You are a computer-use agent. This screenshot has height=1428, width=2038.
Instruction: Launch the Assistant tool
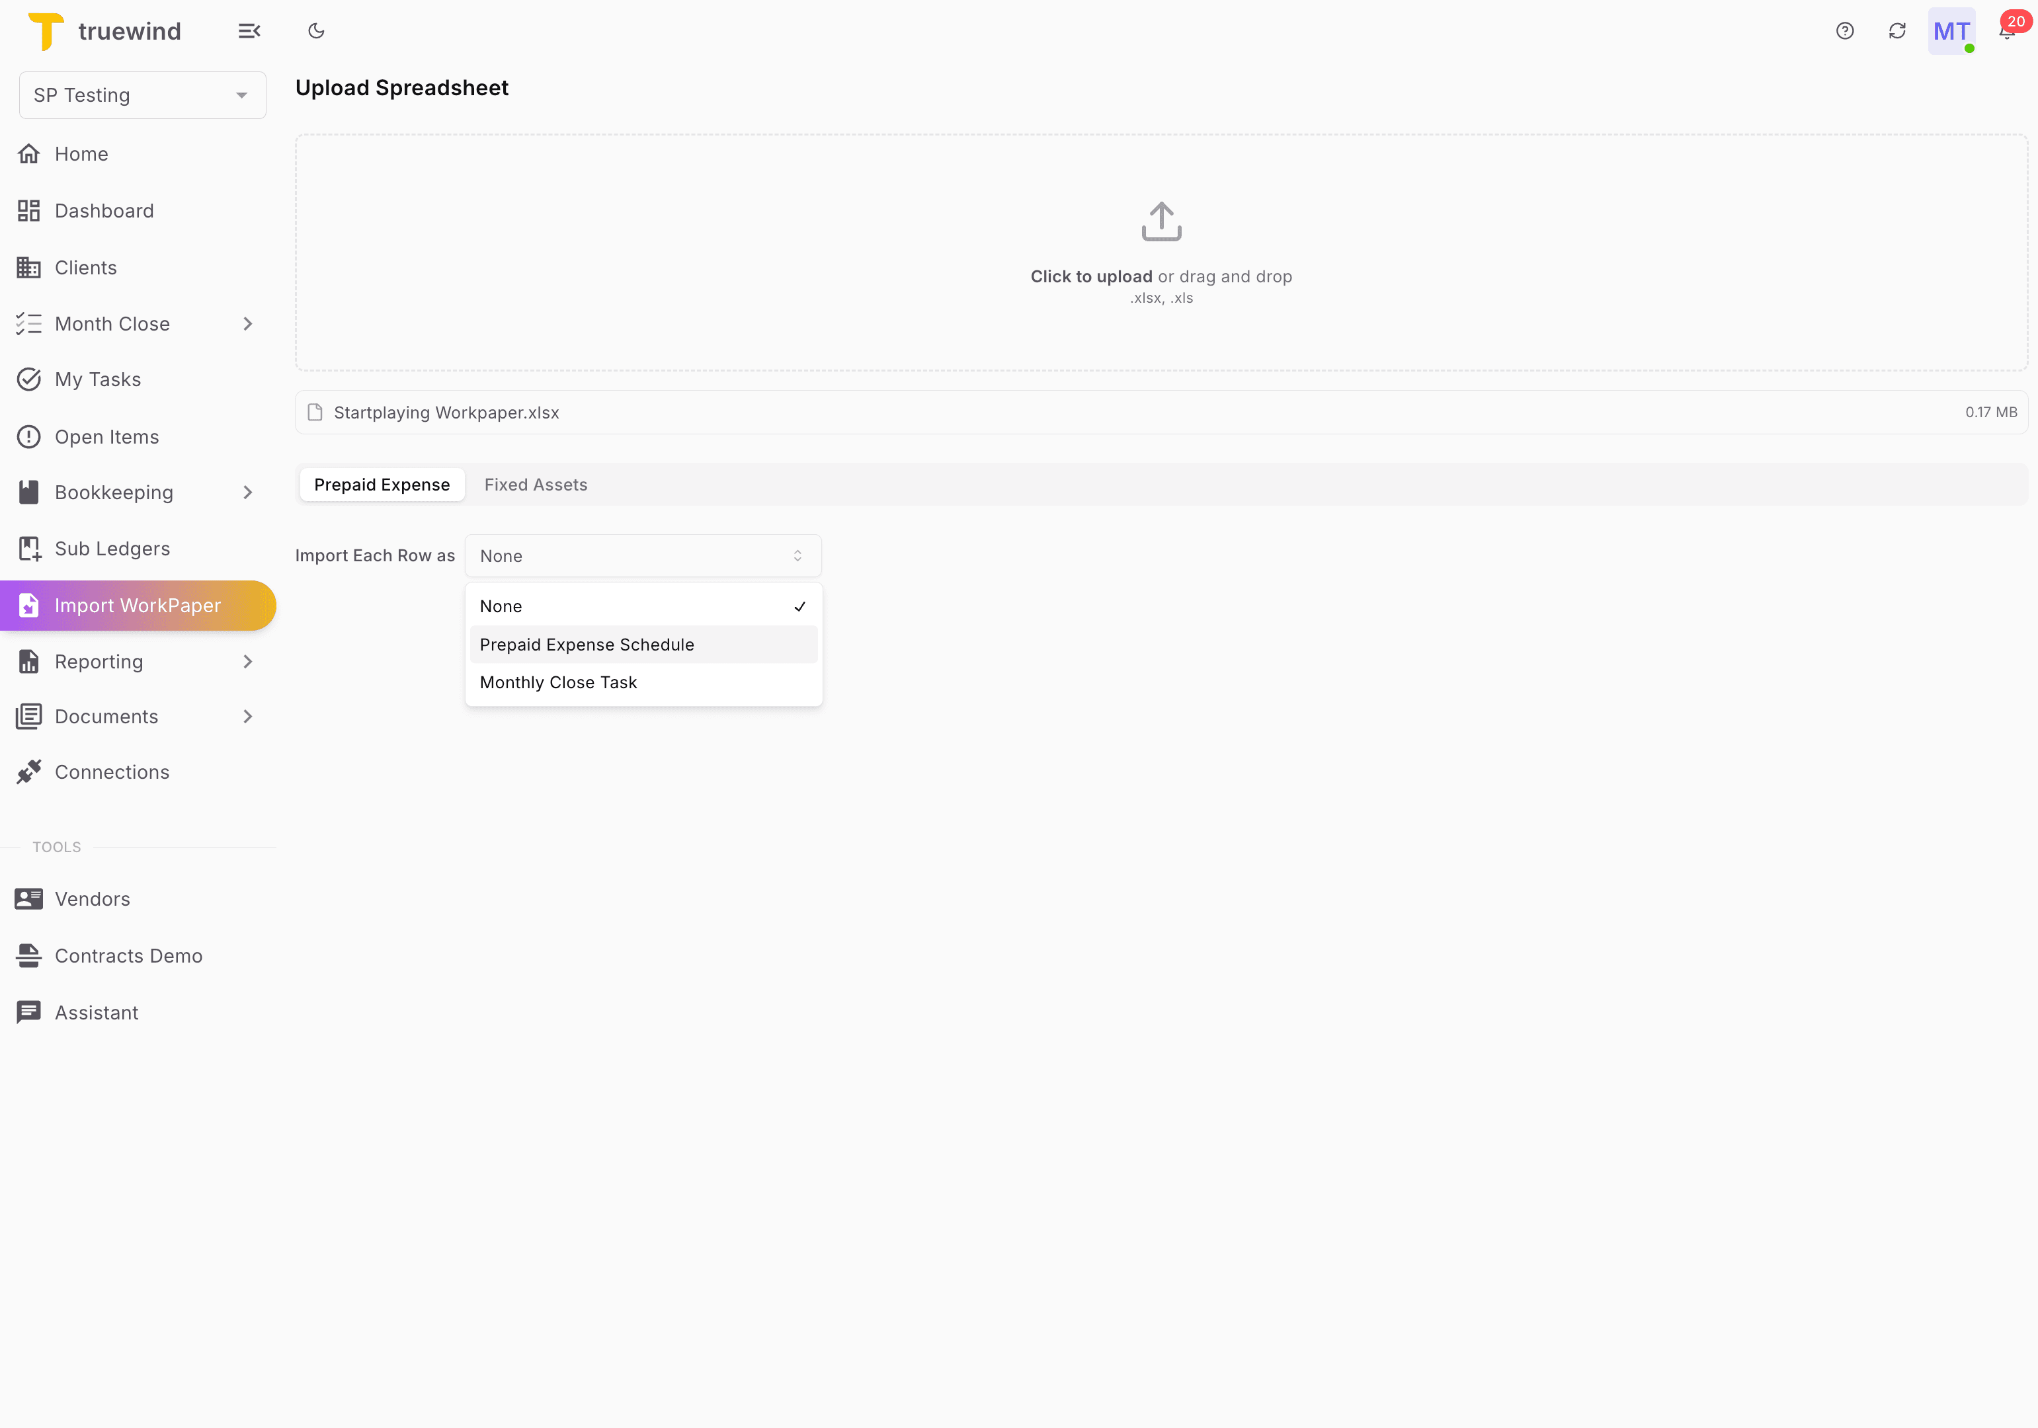tap(96, 1011)
